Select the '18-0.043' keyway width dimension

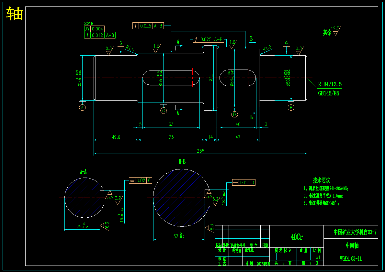click(x=223, y=198)
